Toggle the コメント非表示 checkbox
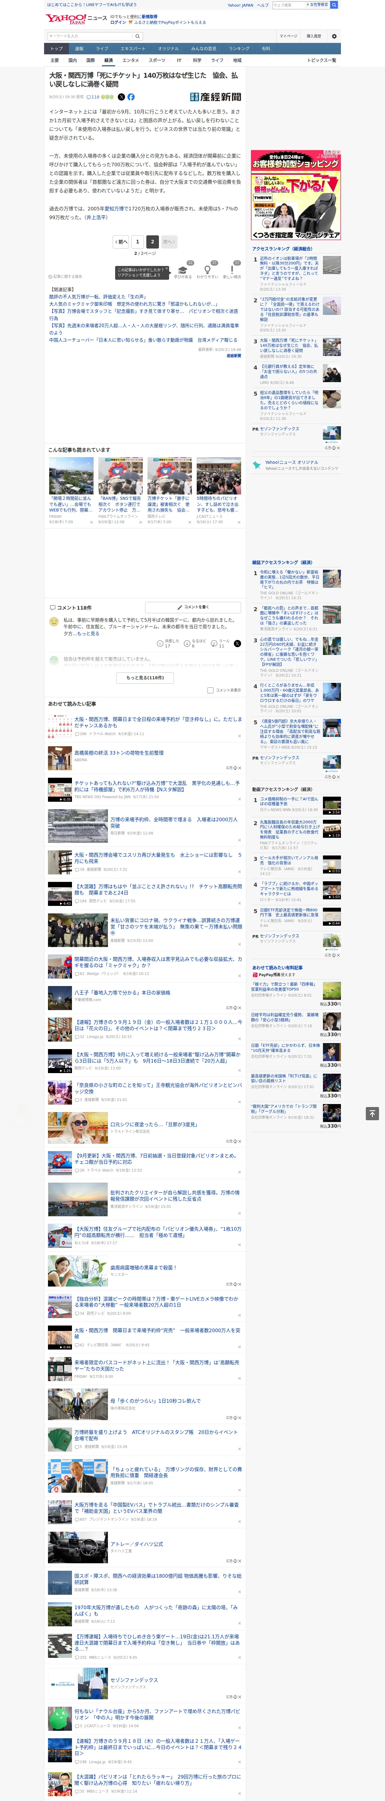 210,690
